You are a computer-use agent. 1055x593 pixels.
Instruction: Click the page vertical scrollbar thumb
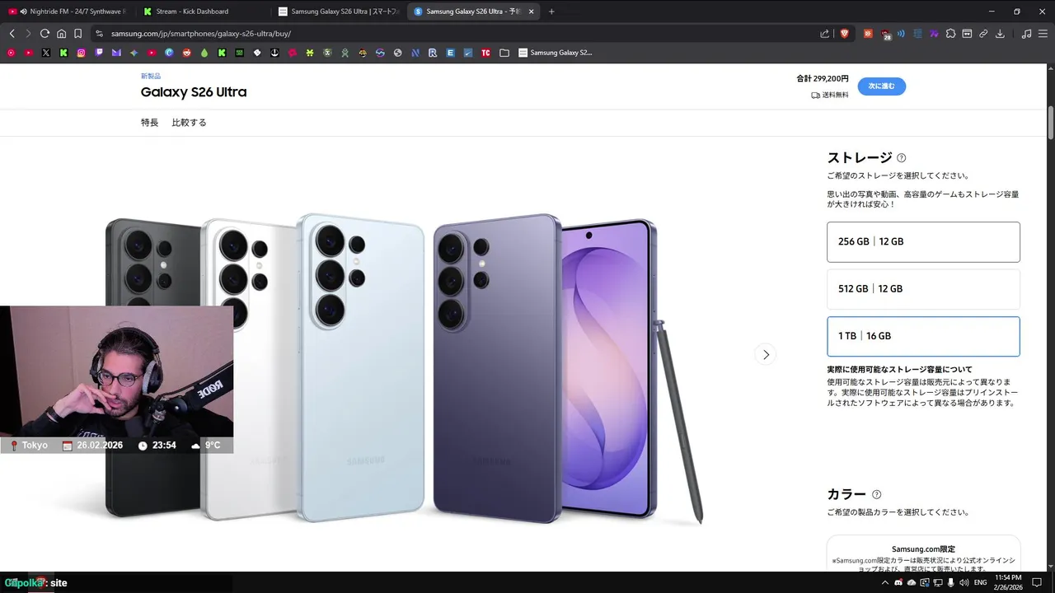click(1050, 123)
